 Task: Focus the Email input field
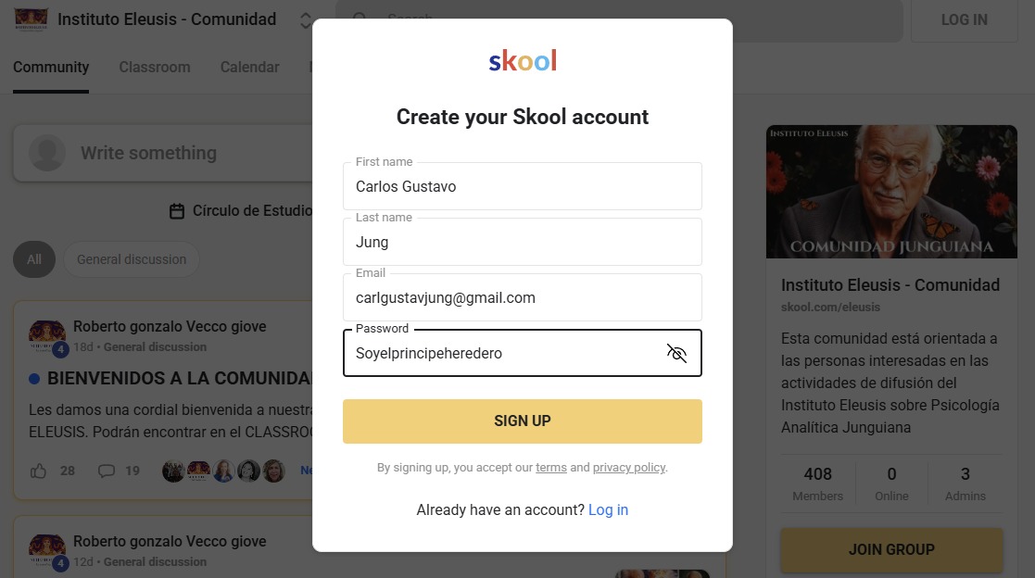pyautogui.click(x=523, y=298)
